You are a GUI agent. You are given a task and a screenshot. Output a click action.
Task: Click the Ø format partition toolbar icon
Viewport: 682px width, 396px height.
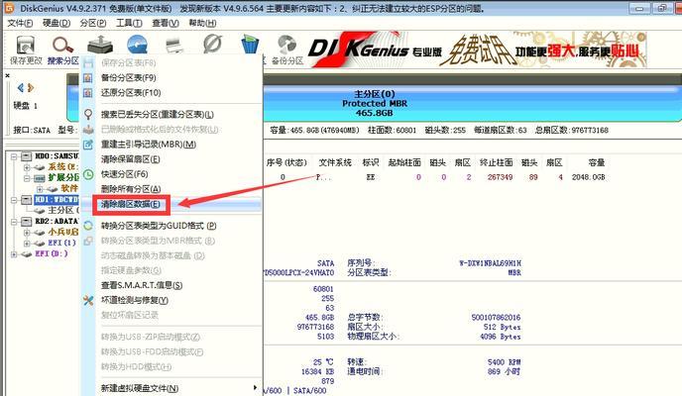click(212, 44)
